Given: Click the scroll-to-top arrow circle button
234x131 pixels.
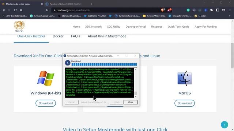Looking at the screenshot, I should (224, 124).
